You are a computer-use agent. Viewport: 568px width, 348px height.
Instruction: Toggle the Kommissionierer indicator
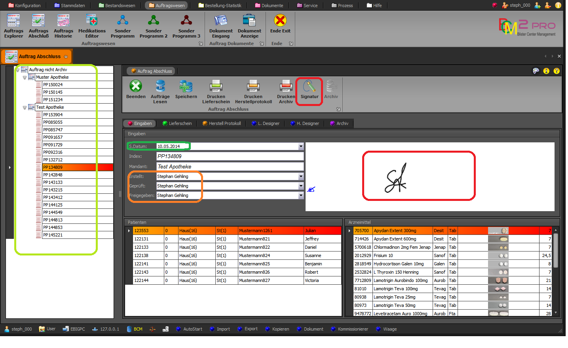click(x=333, y=329)
